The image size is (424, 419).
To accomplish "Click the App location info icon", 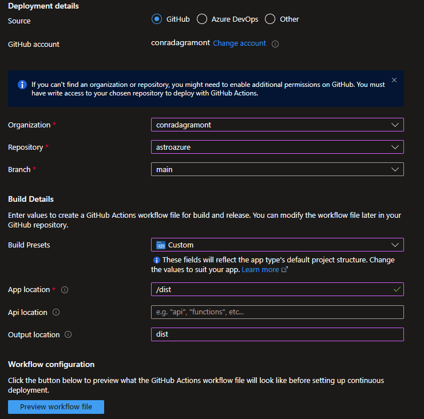I will tap(65, 290).
